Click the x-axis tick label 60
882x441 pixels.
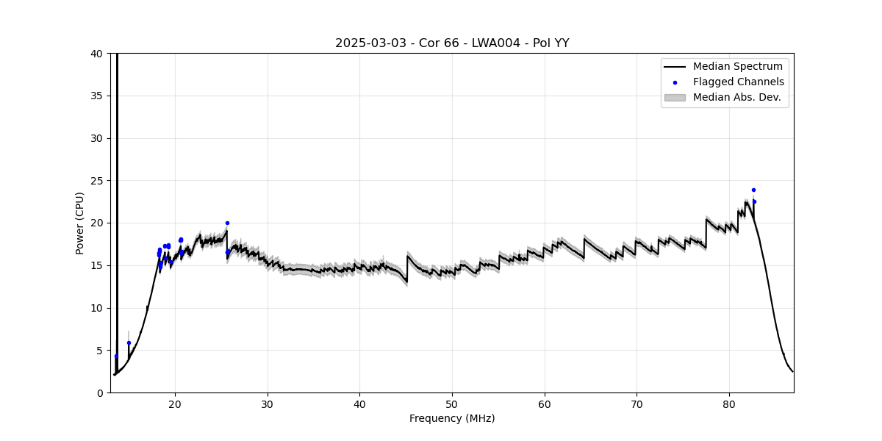(545, 404)
